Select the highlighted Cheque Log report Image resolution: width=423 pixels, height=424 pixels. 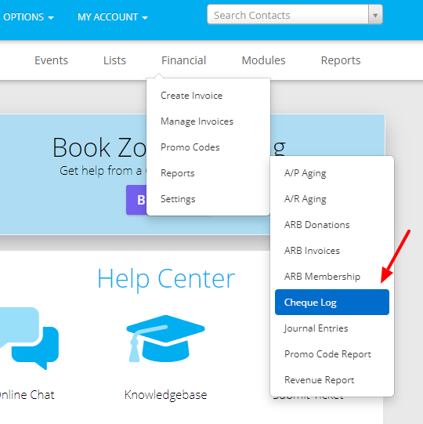(x=332, y=303)
